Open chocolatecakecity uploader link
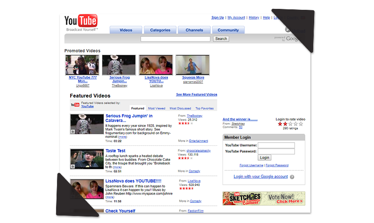Image resolution: width=374 pixels, height=223 pixels. [x=198, y=151]
